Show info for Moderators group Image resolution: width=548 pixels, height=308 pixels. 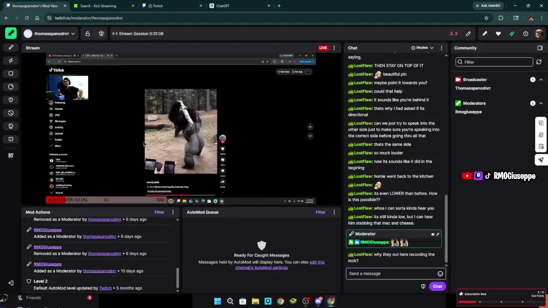533,103
